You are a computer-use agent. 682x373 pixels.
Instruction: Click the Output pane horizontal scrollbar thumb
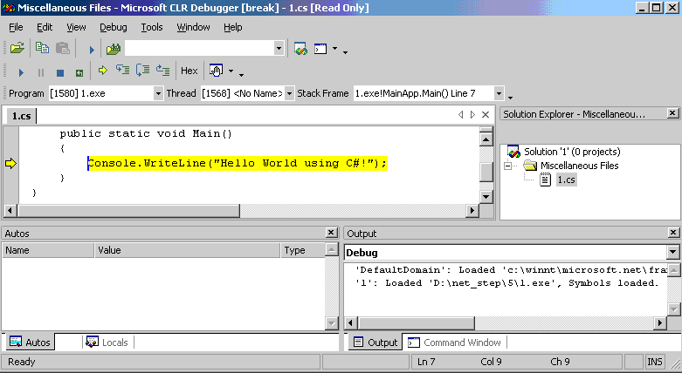pos(417,323)
